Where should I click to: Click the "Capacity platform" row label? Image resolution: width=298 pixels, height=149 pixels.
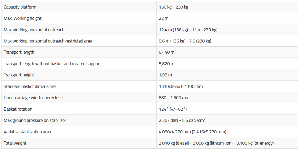tap(20, 7)
